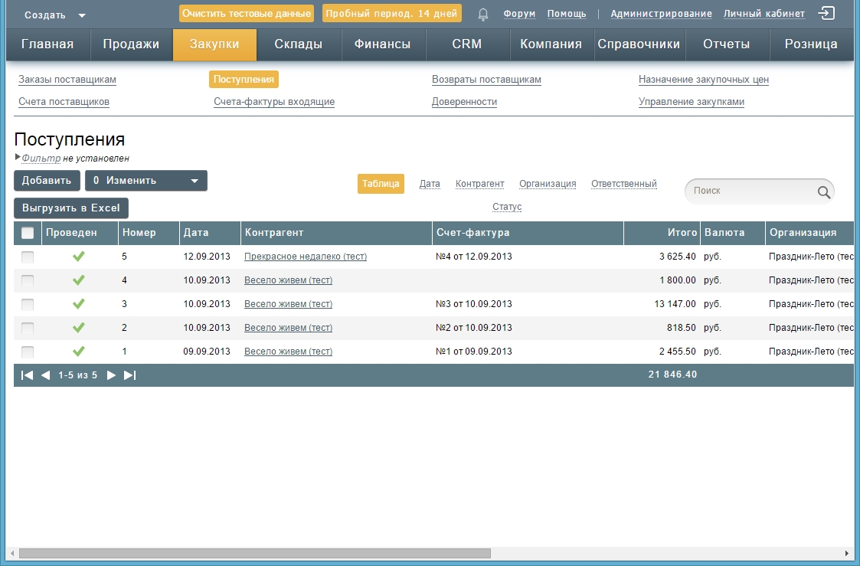Toggle the select-all checkbox in the table header
This screenshot has height=566, width=860.
(28, 233)
